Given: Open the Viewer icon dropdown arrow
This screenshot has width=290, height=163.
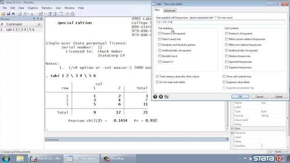Looking at the screenshot, I should 28,14.
